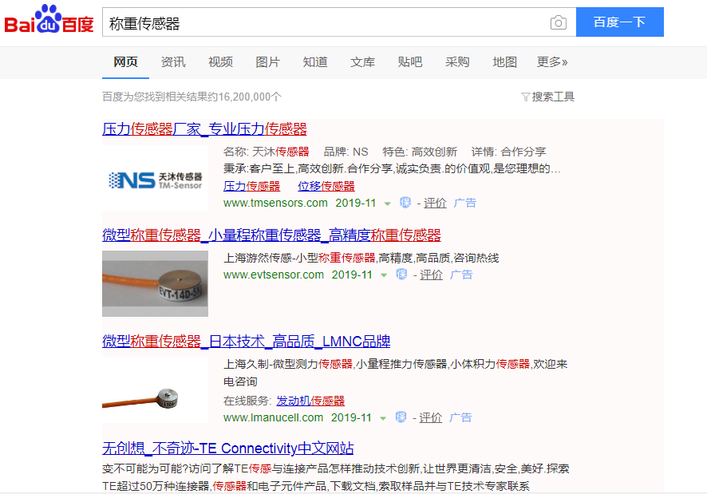
Task: Open the 地图 tab
Action: (504, 61)
